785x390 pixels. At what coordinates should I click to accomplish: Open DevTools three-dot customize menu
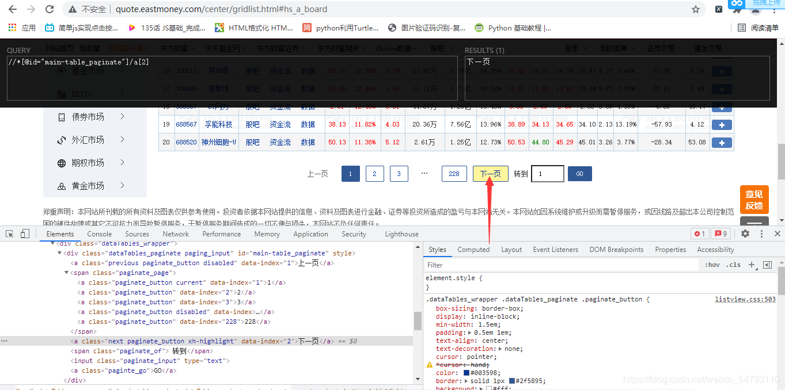(x=762, y=234)
